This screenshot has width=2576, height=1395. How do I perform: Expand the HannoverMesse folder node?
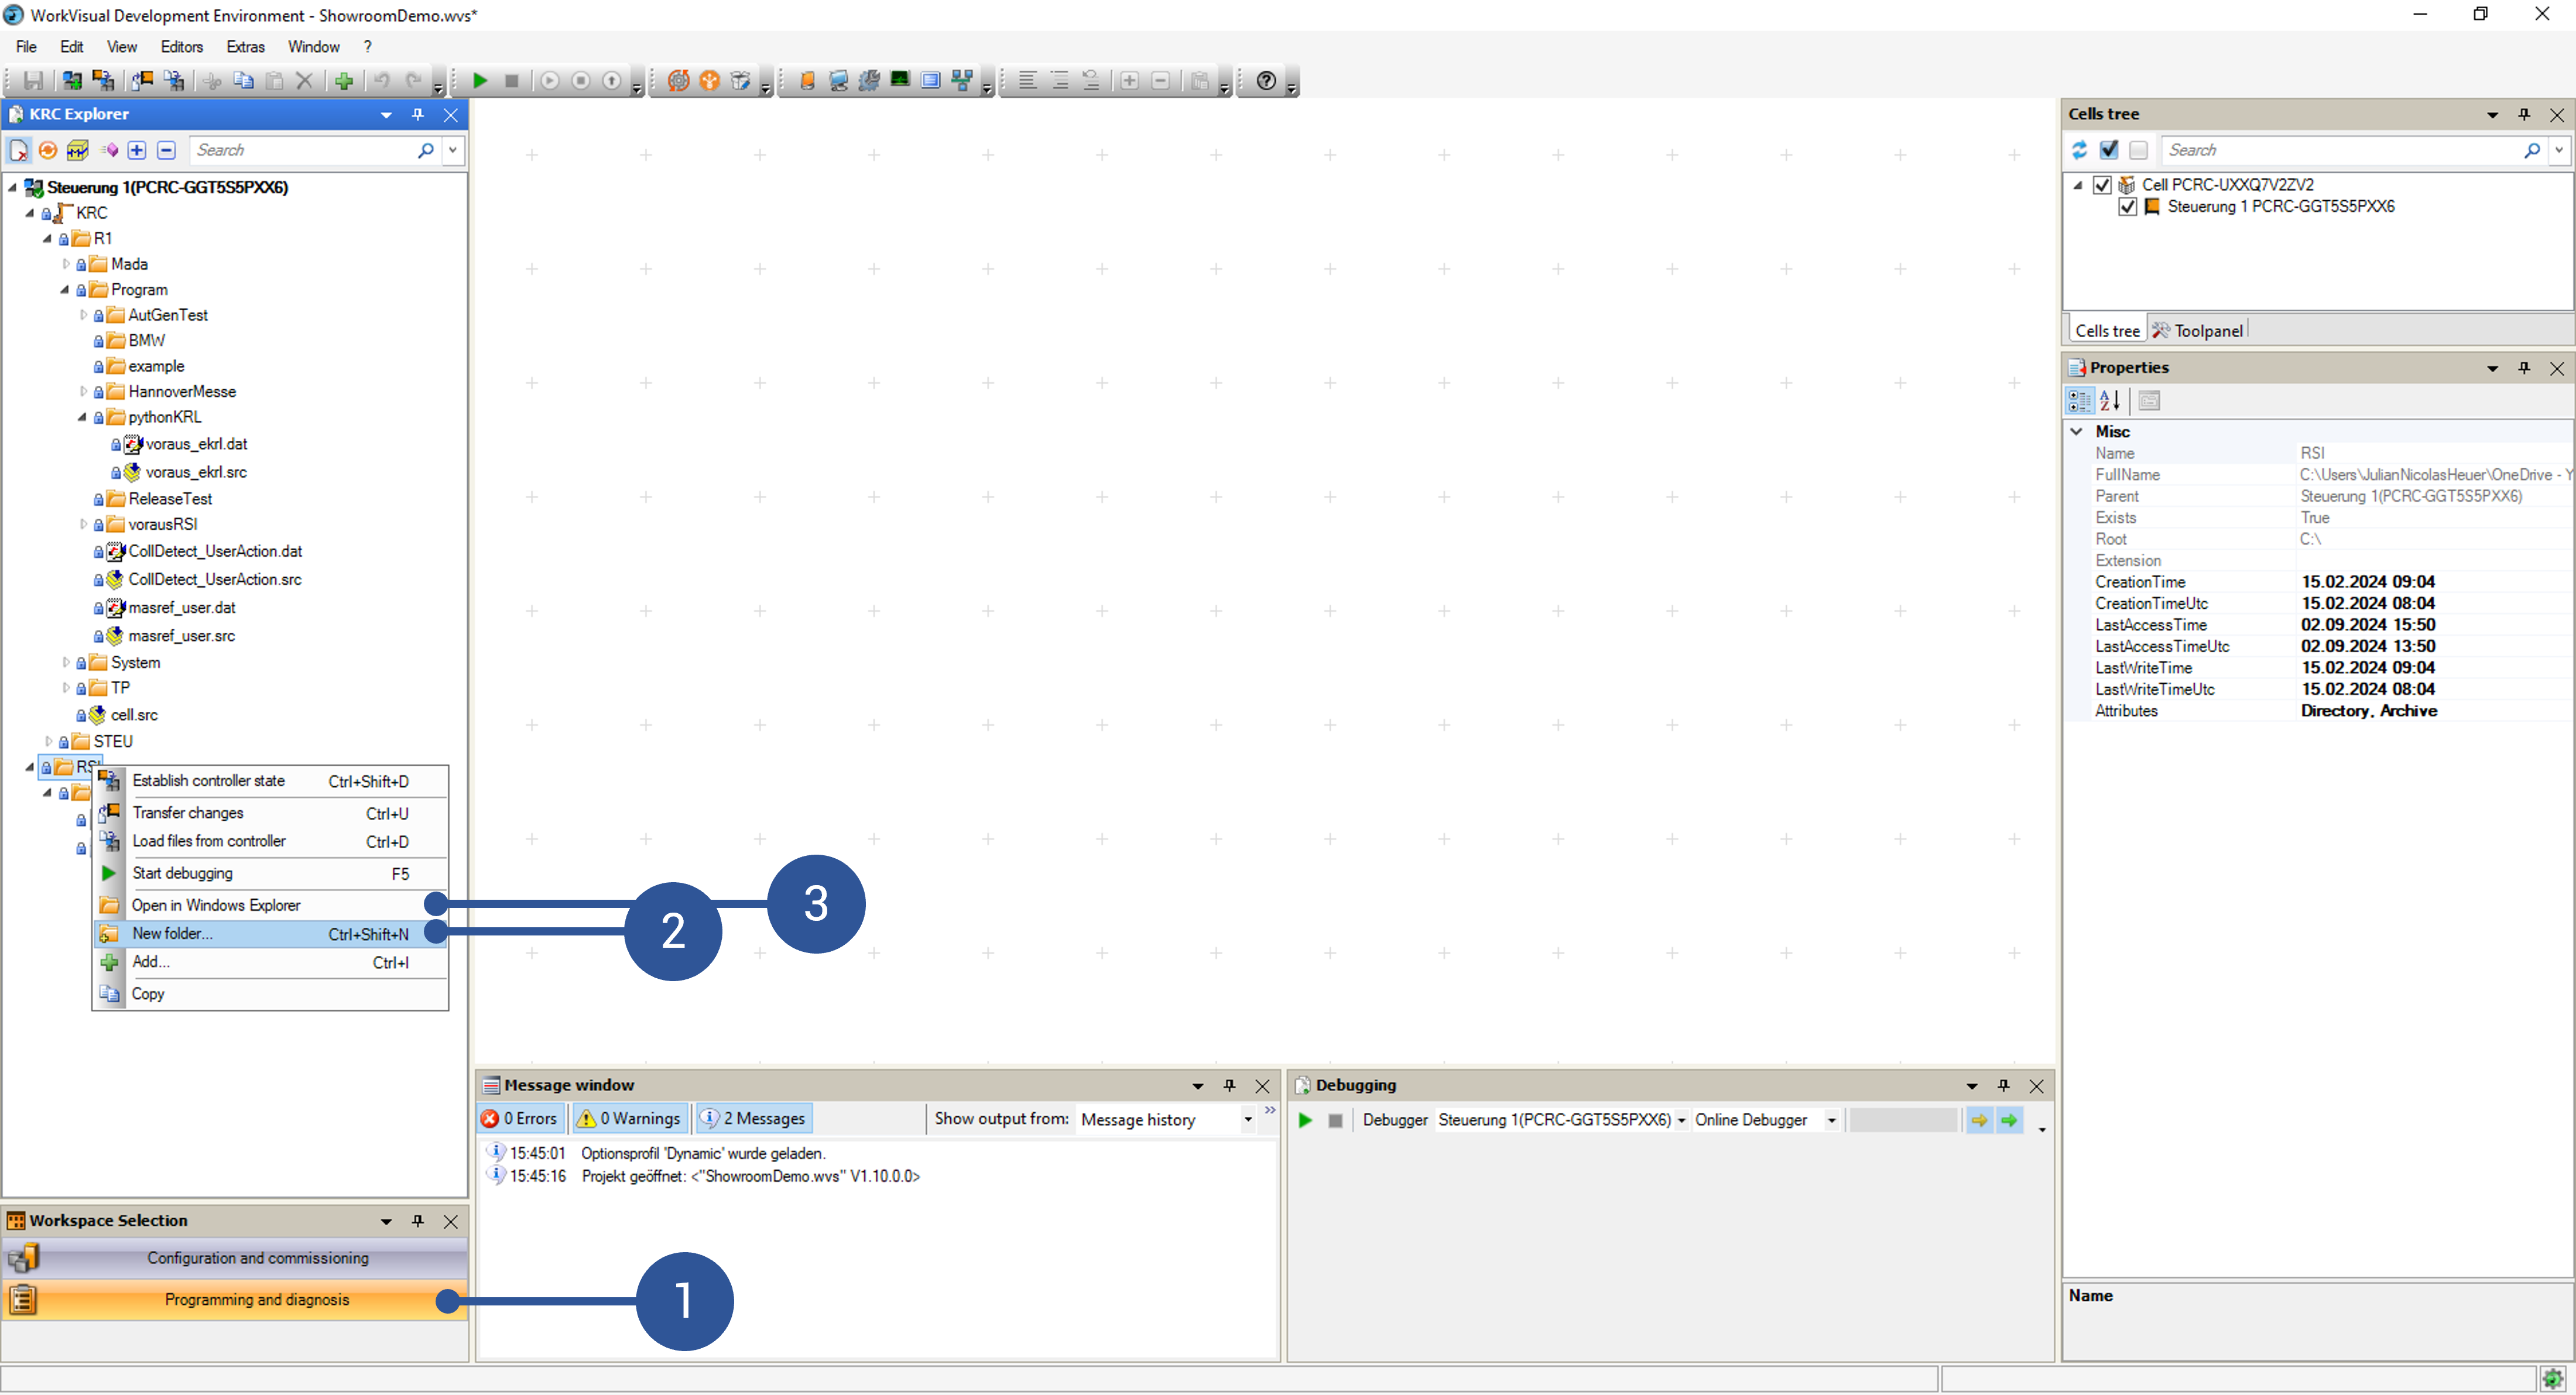tap(83, 392)
